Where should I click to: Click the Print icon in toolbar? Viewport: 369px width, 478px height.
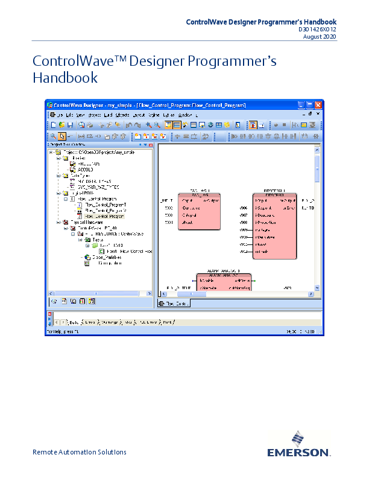(90, 125)
